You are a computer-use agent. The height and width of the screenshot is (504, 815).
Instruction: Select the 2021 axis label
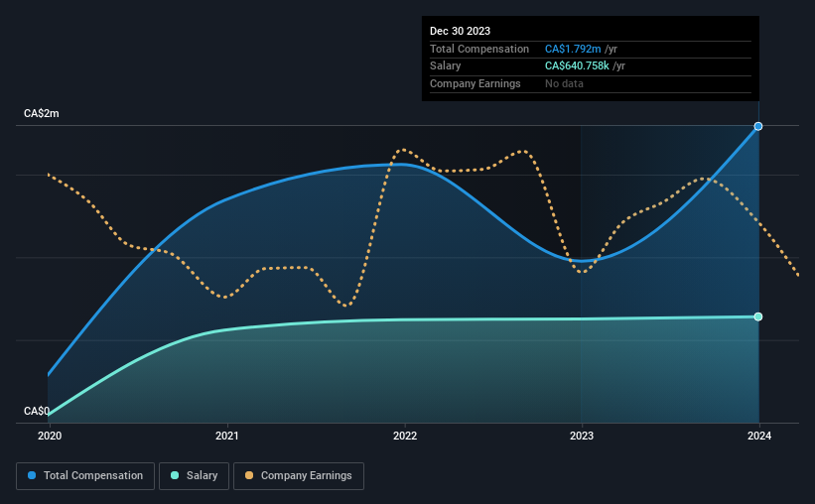pos(227,436)
